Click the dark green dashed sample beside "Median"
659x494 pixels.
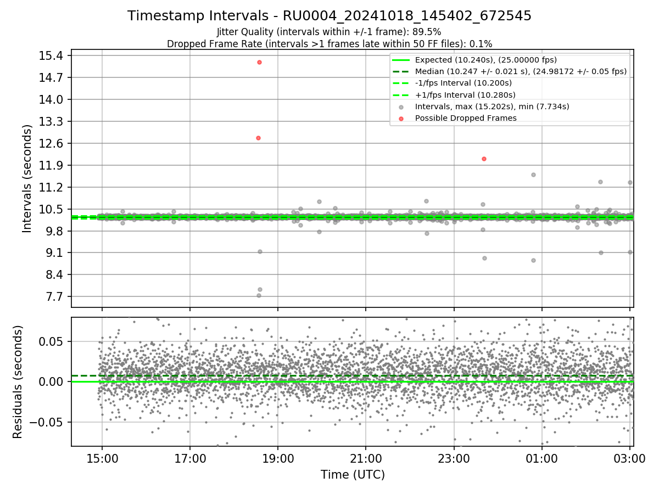tap(401, 71)
